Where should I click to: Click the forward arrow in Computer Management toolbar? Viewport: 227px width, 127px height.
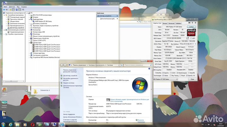[x=7, y=10]
